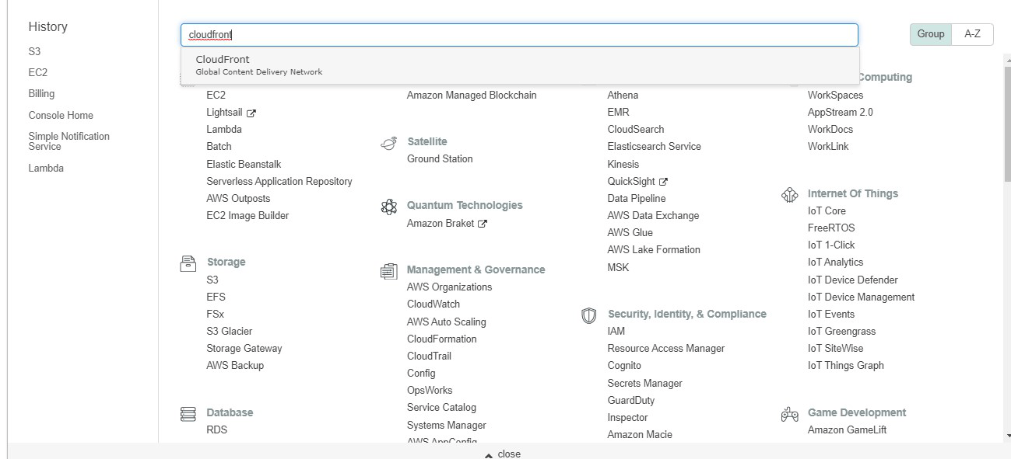Open AWS Data Exchange service
The height and width of the screenshot is (459, 1011).
pos(654,216)
